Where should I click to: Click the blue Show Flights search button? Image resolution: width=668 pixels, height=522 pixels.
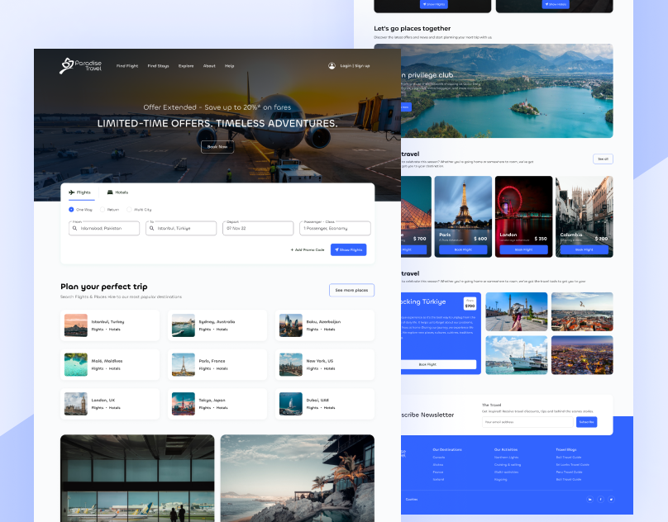[x=349, y=249]
